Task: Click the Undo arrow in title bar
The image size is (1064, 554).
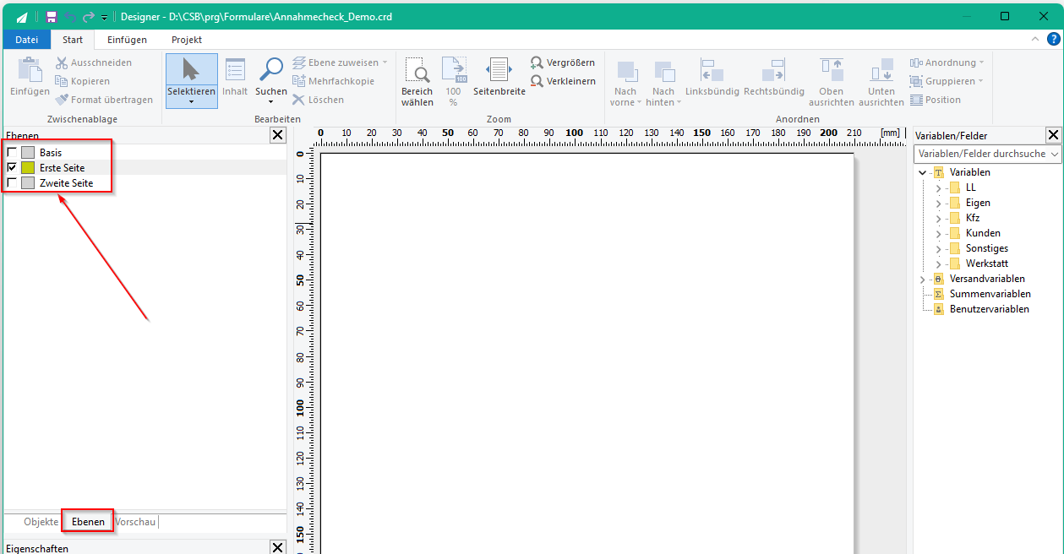Action: point(70,17)
